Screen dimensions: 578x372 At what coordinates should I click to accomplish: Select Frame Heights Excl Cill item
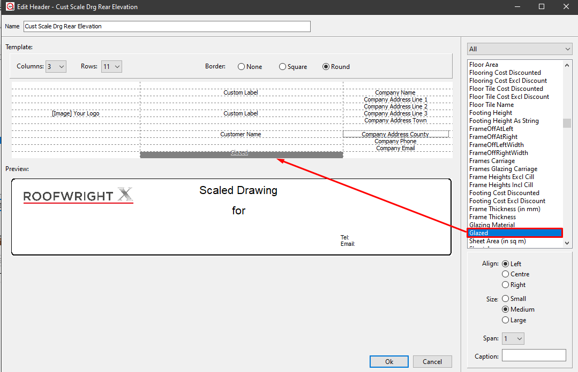pyautogui.click(x=501, y=177)
